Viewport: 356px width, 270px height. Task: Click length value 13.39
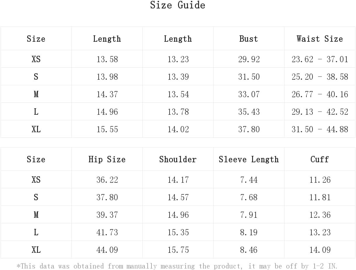(178, 77)
